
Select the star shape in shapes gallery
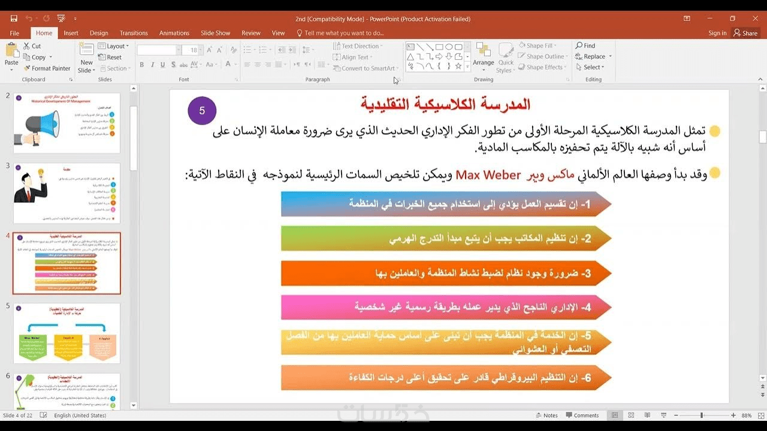pyautogui.click(x=458, y=66)
